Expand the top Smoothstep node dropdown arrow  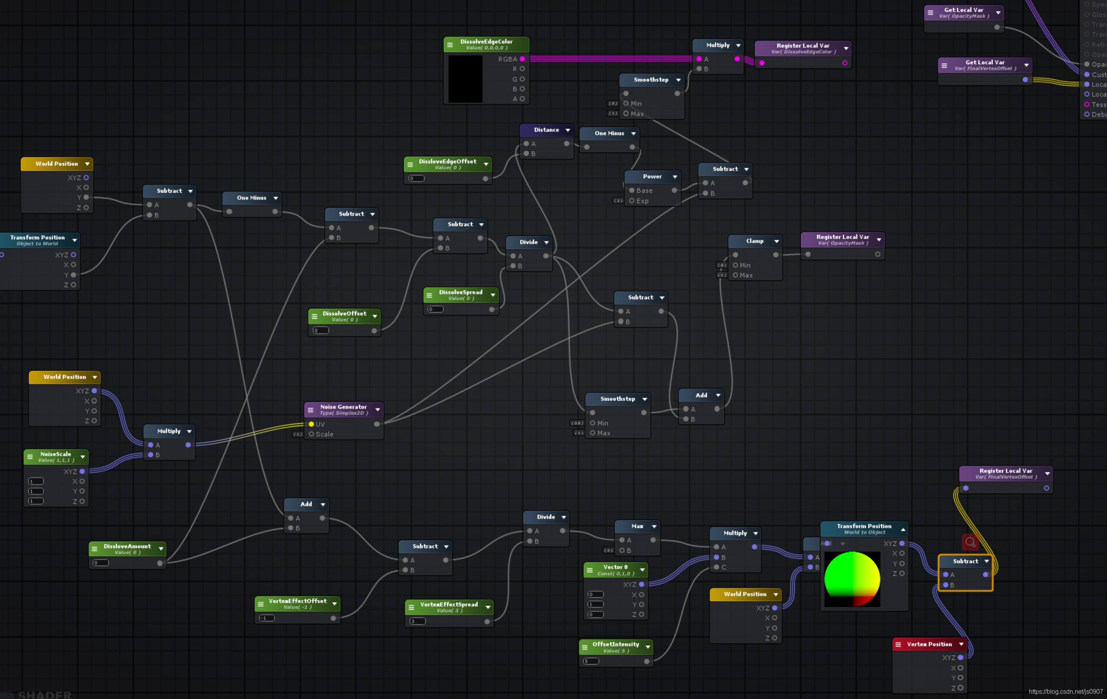pyautogui.click(x=679, y=80)
